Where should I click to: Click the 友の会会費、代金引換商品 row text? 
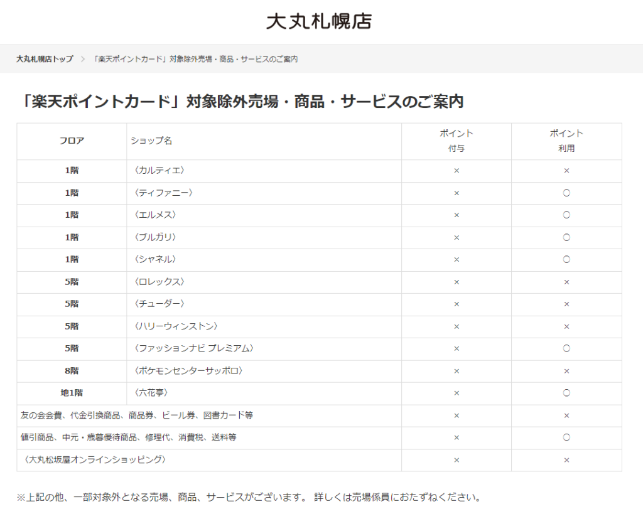136,415
